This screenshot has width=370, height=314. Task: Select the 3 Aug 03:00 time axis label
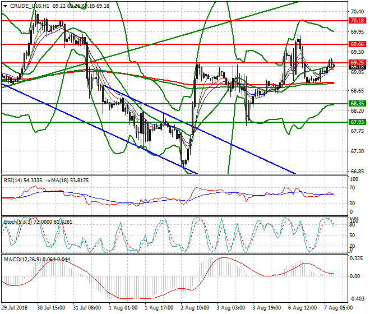(230, 308)
